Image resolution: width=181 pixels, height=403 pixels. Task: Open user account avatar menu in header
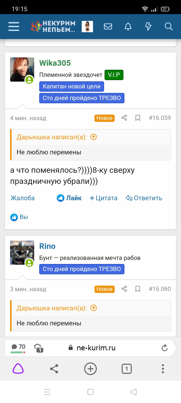(87, 26)
